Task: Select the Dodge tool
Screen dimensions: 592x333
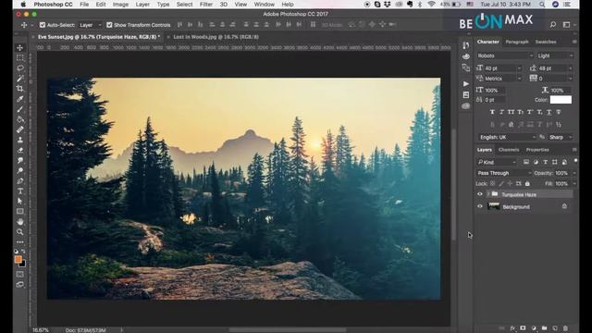Action: (20, 170)
